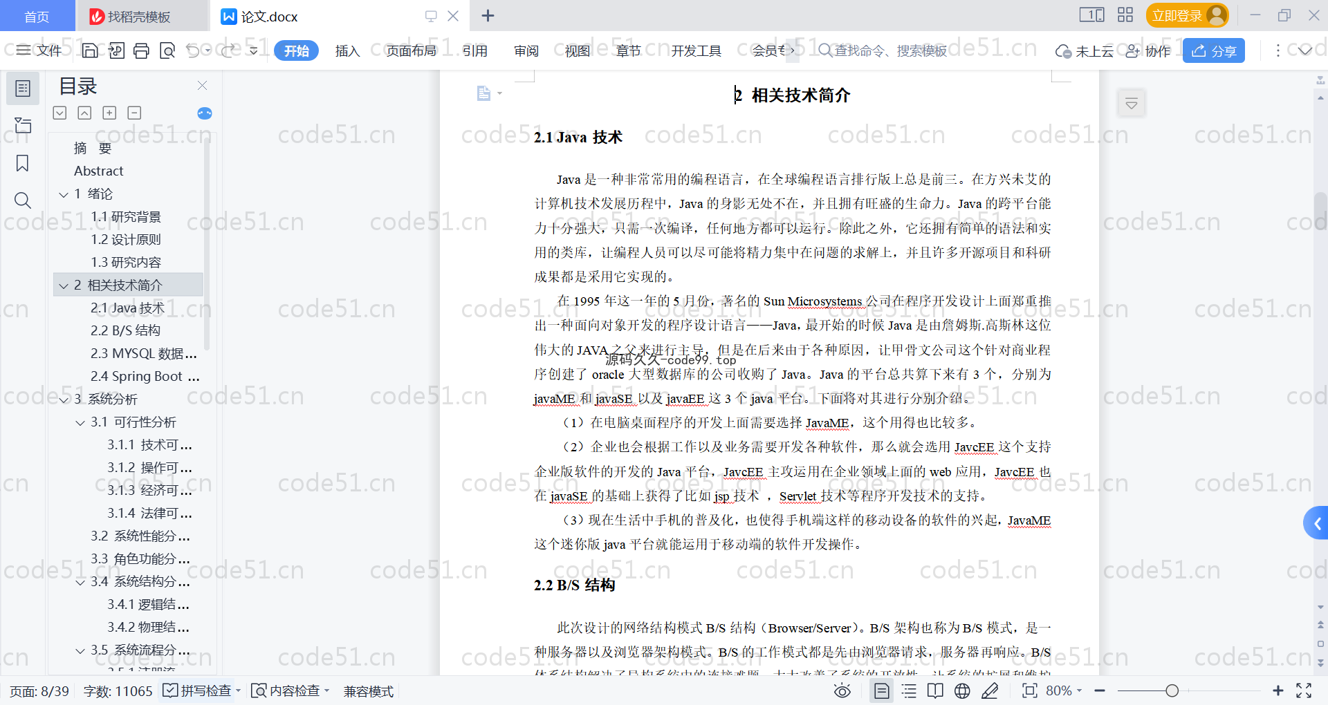This screenshot has height=705, width=1328.
Task: Click the blue smart assistant icon in 目录
Action: tap(205, 113)
